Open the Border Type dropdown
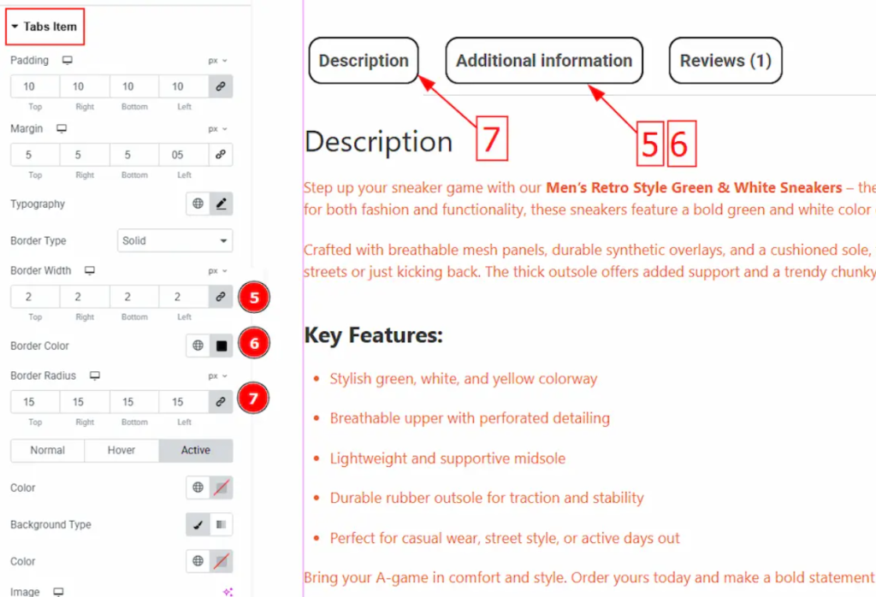The width and height of the screenshot is (876, 597). coord(175,240)
